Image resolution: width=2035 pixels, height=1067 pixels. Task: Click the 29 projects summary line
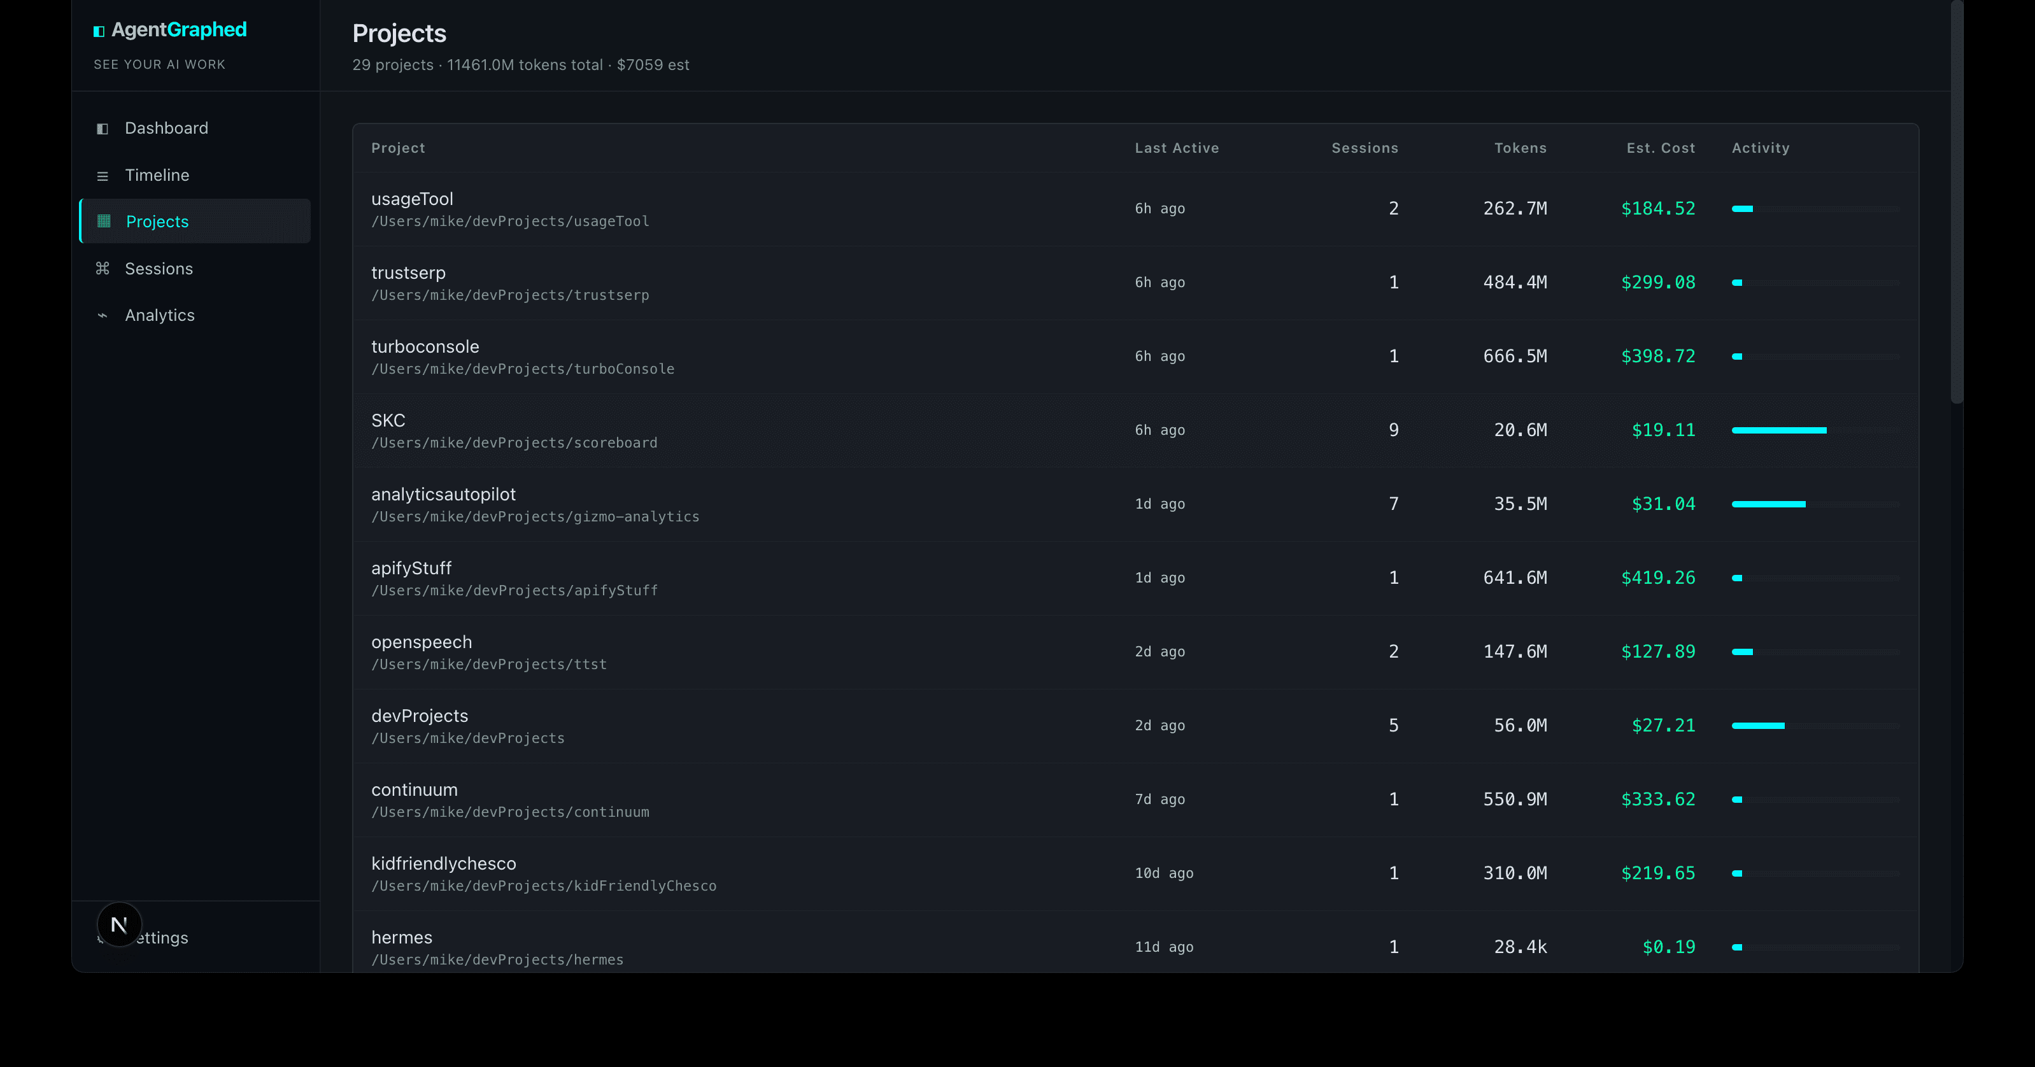521,65
